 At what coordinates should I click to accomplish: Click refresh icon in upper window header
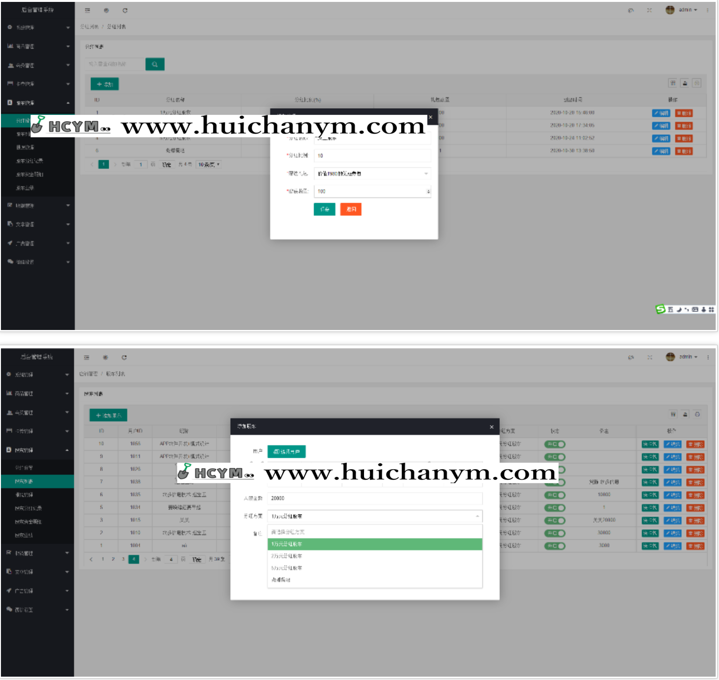pyautogui.click(x=125, y=10)
